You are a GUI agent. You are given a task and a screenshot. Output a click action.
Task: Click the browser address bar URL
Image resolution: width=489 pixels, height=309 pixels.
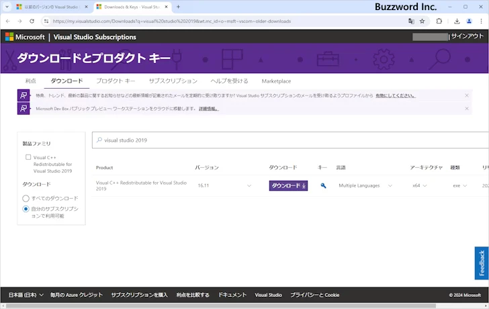171,21
